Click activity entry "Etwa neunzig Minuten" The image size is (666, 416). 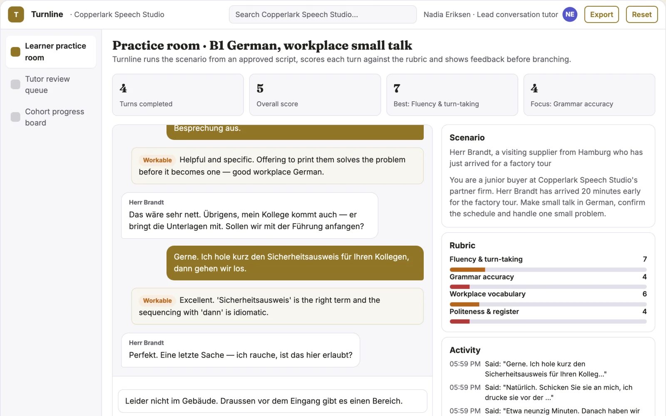coord(548,411)
